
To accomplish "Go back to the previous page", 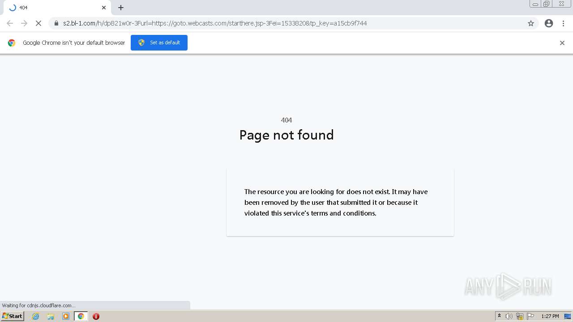I will coord(10,23).
